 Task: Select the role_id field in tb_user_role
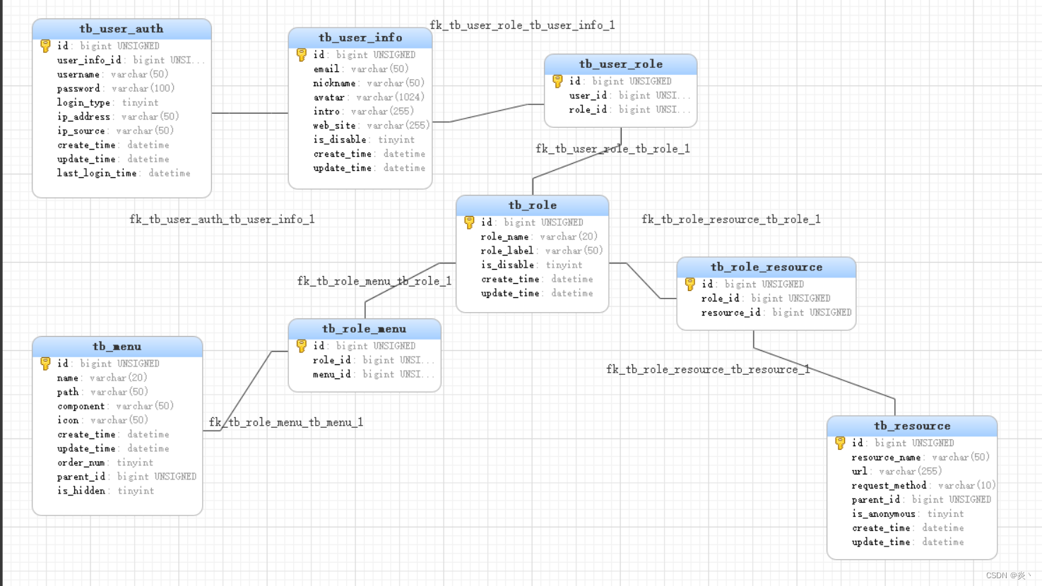(x=630, y=109)
